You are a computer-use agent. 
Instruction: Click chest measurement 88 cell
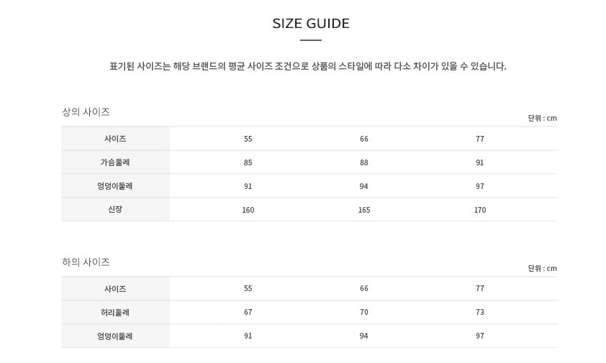click(364, 162)
